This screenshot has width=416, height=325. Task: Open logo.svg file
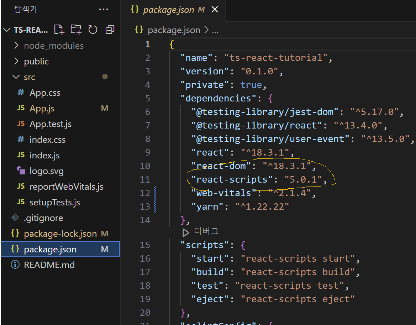60,171
